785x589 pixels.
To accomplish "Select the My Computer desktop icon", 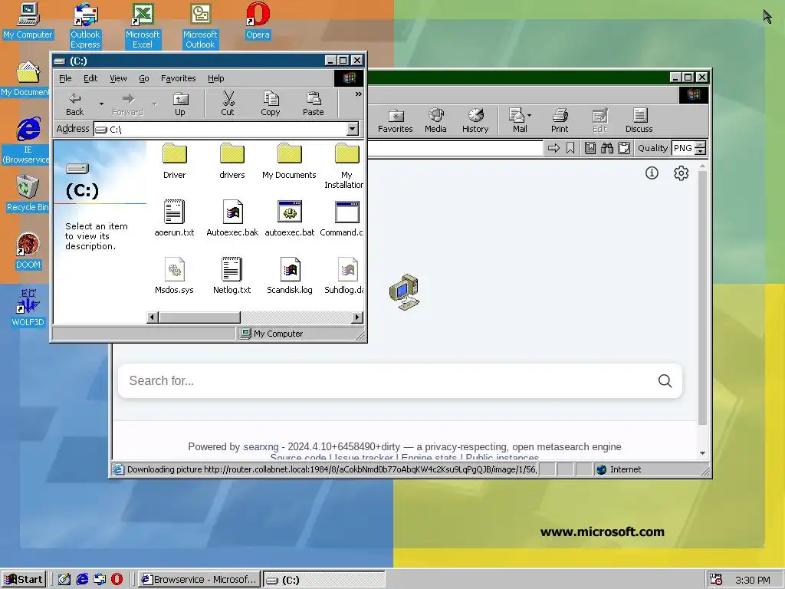I will pyautogui.click(x=28, y=21).
